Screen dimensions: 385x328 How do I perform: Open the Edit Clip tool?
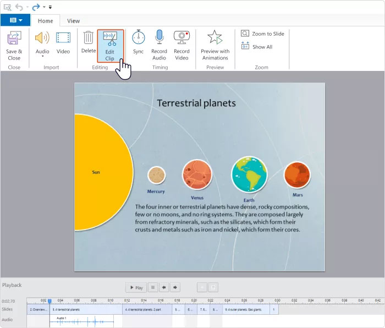(110, 46)
